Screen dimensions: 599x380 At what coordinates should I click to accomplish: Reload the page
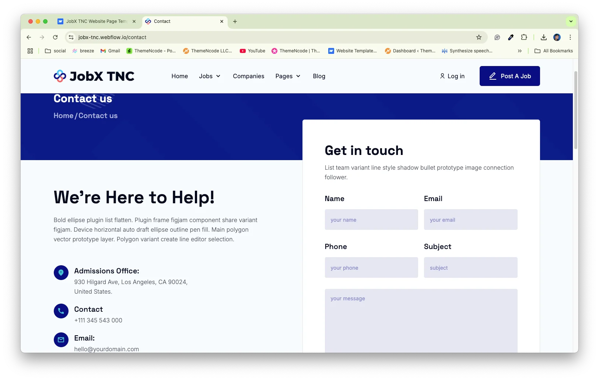(x=55, y=37)
